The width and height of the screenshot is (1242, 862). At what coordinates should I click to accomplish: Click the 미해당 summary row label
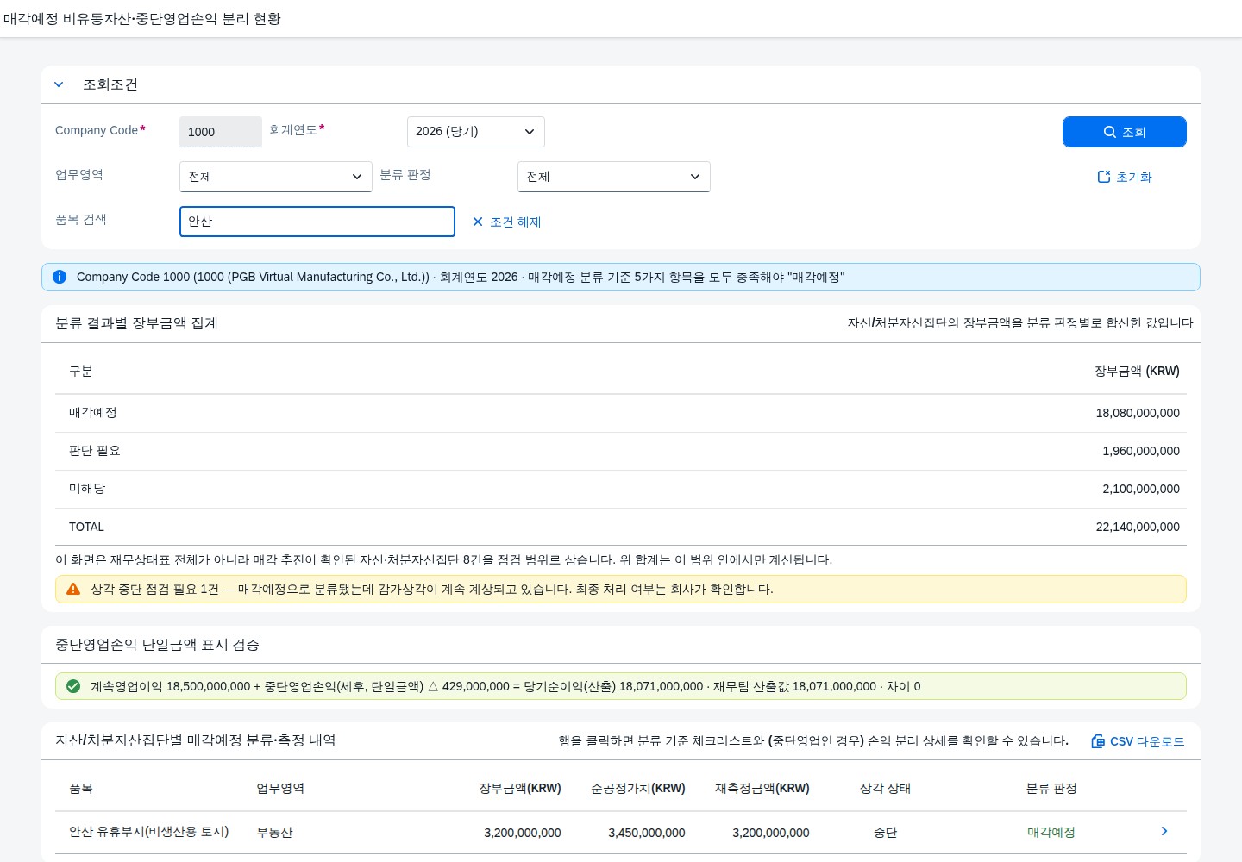87,489
